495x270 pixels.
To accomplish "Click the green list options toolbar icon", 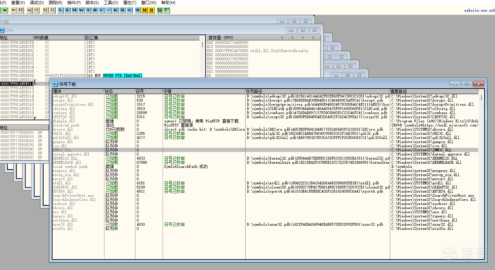I will (x=160, y=10).
